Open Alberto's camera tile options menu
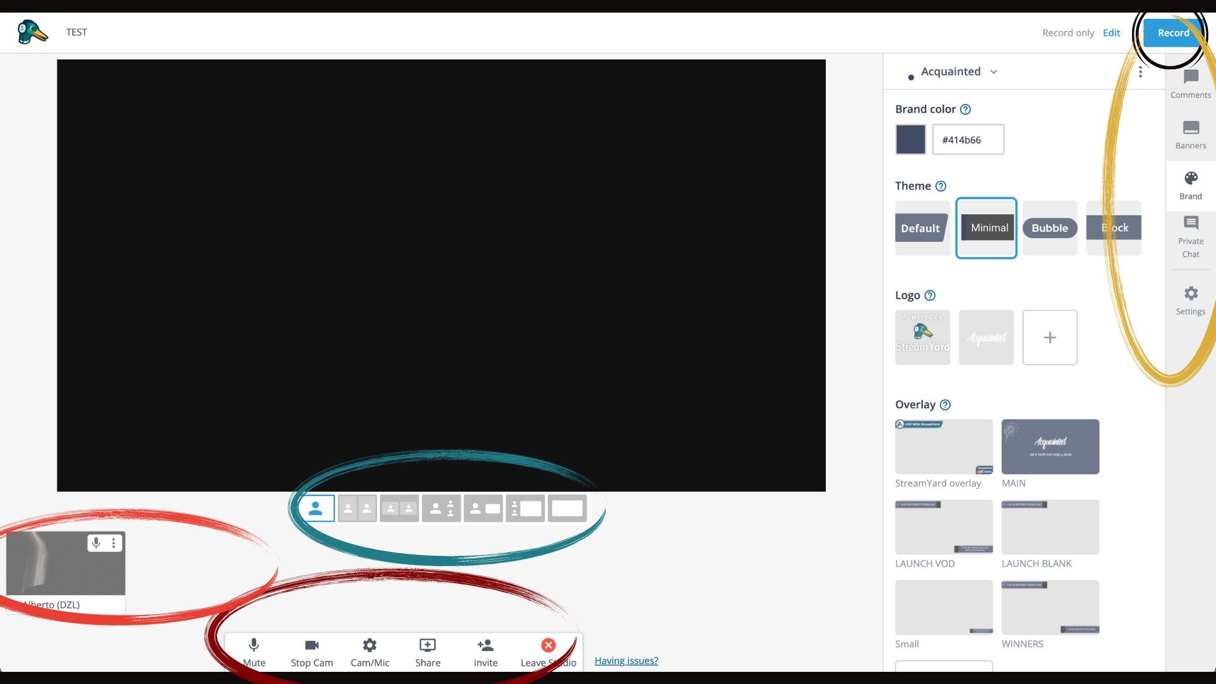 click(114, 542)
